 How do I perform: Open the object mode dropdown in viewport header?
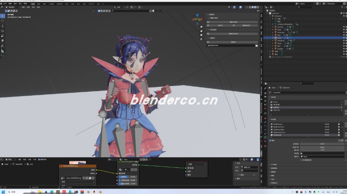13,7
